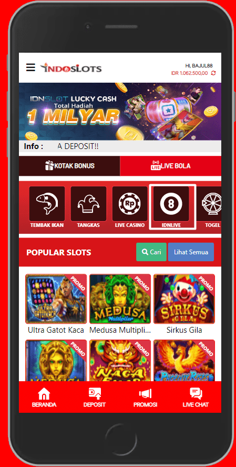Switch to Live Bola tab
Image resolution: width=236 pixels, height=467 pixels.
pos(171,166)
